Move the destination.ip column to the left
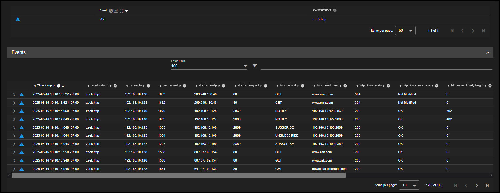 click(x=196, y=86)
